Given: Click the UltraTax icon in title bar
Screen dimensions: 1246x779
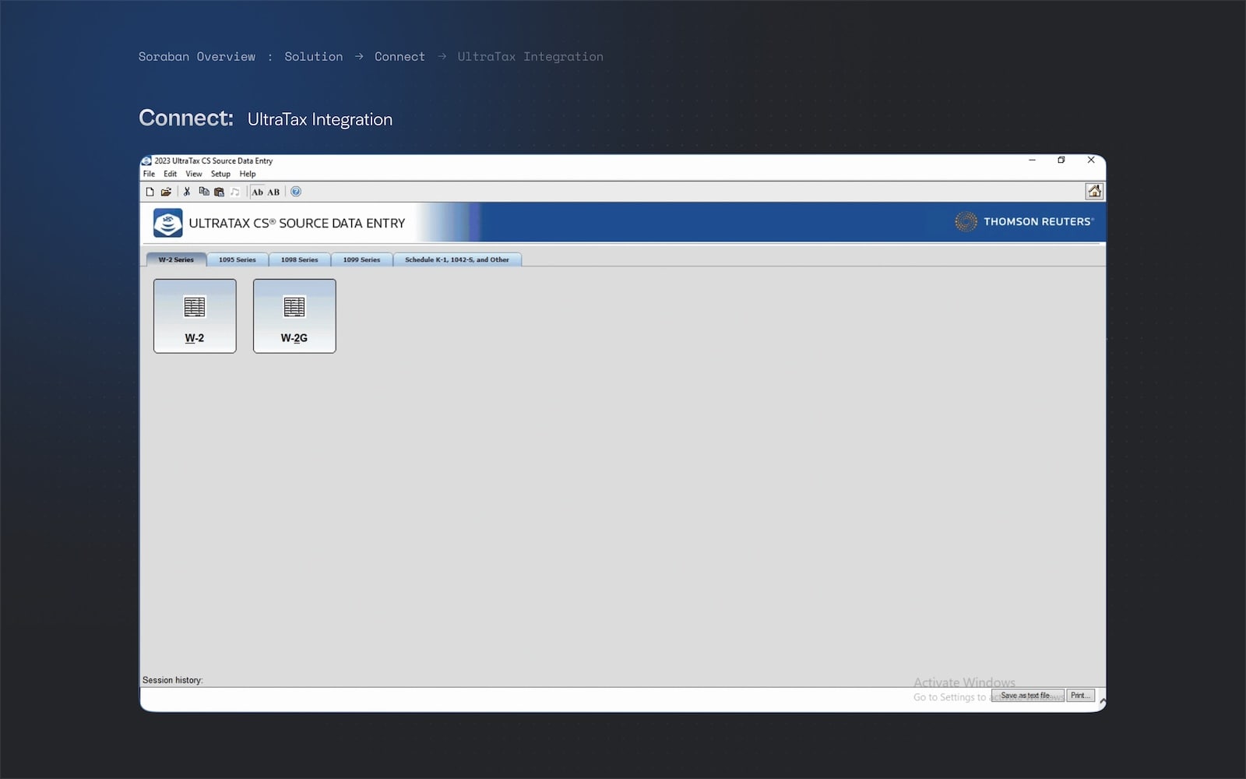Looking at the screenshot, I should 146,161.
